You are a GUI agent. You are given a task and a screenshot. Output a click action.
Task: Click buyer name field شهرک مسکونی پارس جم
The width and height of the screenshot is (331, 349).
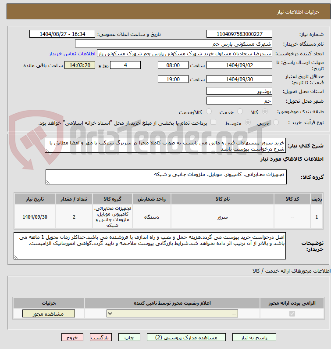coord(174,43)
